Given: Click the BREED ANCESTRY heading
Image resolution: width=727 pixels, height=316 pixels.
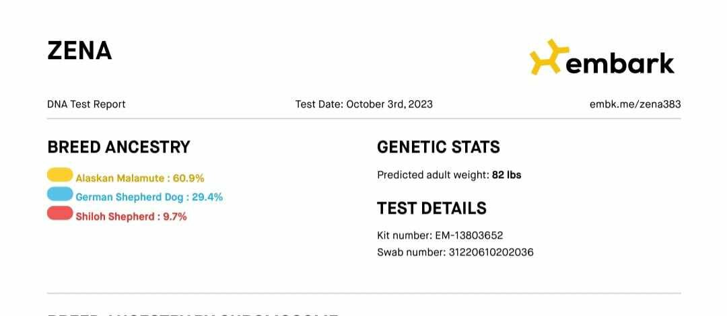Looking at the screenshot, I should [x=118, y=147].
